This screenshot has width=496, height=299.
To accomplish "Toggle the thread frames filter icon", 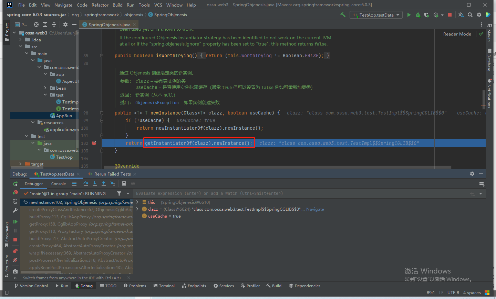I will coord(119,193).
